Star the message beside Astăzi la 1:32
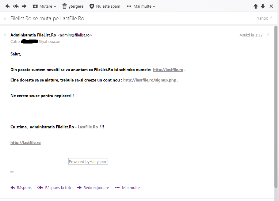Viewport: 279px width, 201px height. [268, 34]
